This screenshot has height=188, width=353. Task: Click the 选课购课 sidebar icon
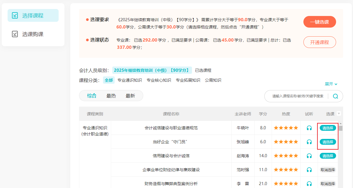(15, 34)
